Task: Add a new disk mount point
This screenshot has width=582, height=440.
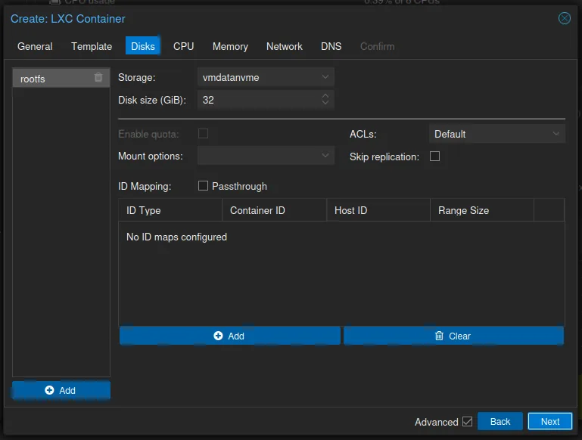Action: pyautogui.click(x=61, y=390)
